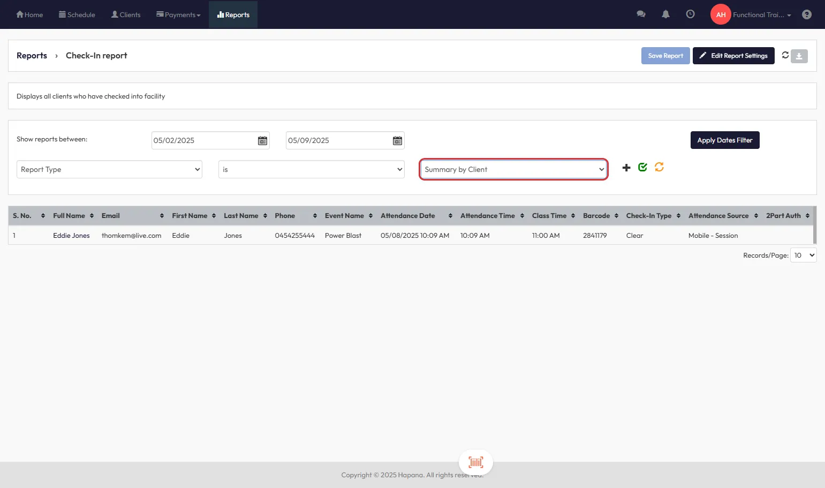Click the download report icon
This screenshot has height=488, width=825.
click(x=799, y=56)
